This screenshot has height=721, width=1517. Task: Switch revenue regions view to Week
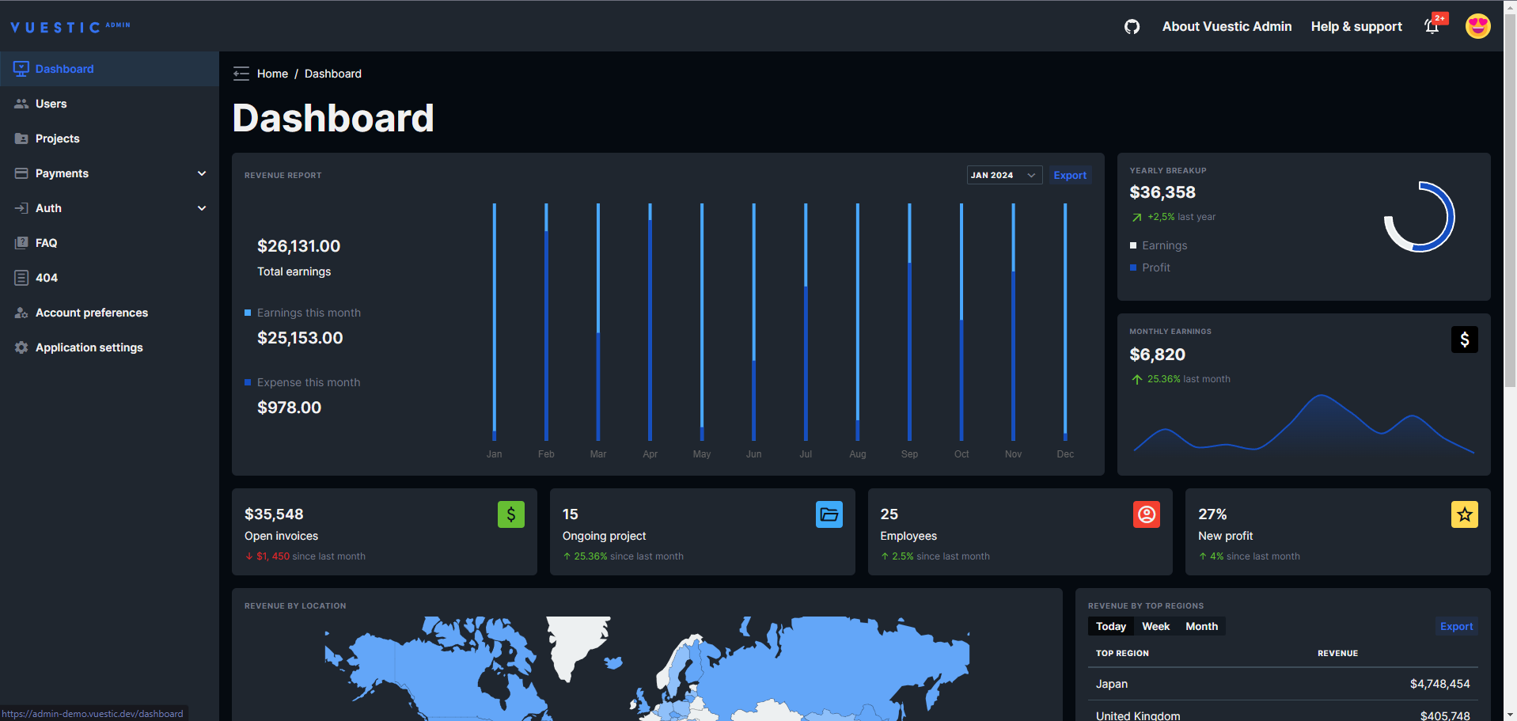pos(1155,626)
